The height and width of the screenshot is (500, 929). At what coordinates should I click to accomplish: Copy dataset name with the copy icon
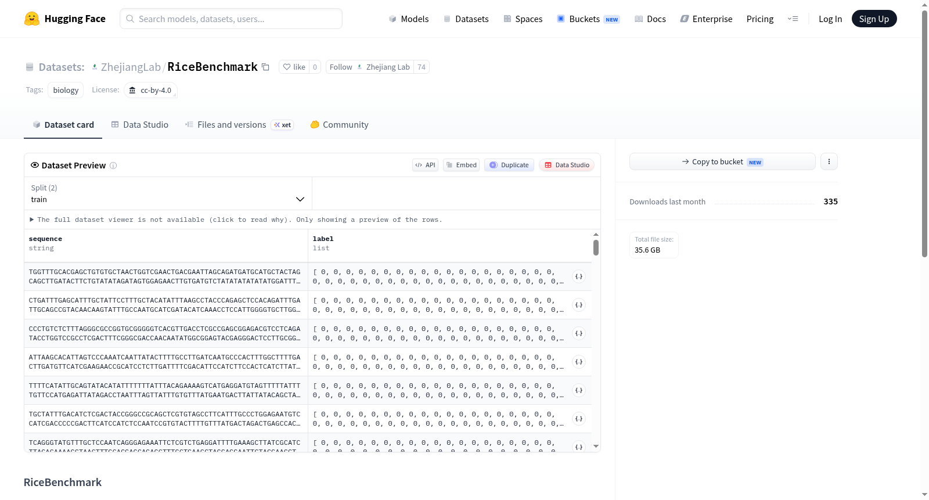[x=265, y=67]
